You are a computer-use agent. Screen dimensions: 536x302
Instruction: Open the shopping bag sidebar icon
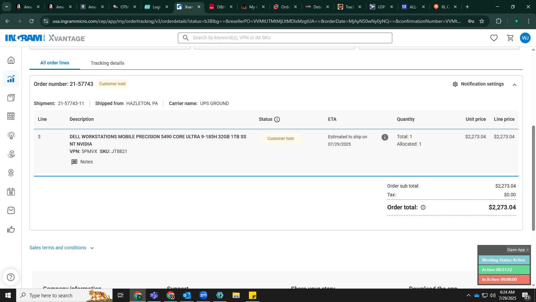point(11,210)
